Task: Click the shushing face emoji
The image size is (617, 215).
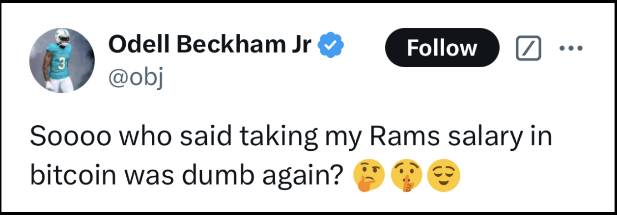Action: 406,177
